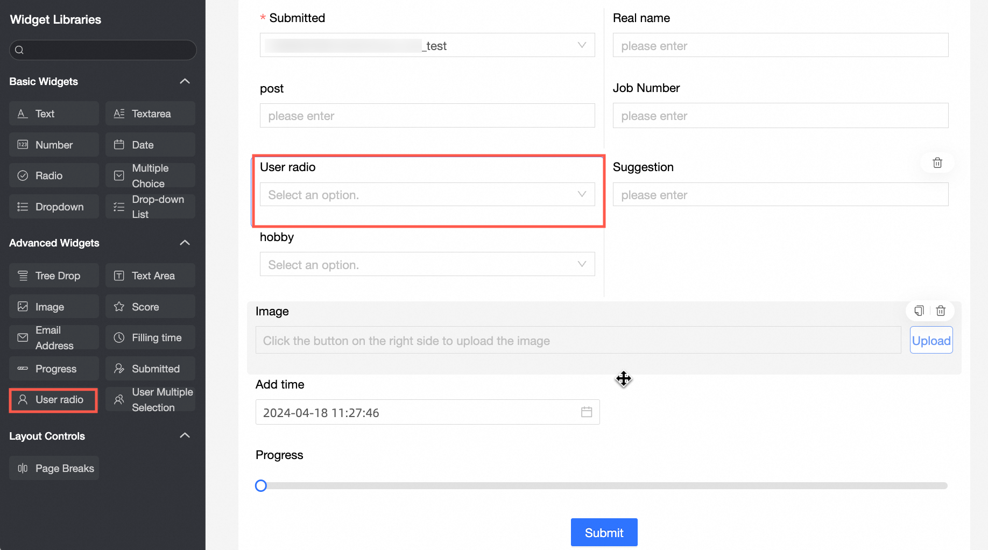Image resolution: width=988 pixels, height=550 pixels.
Task: Add the Multiple Choice widget
Action: tap(150, 175)
